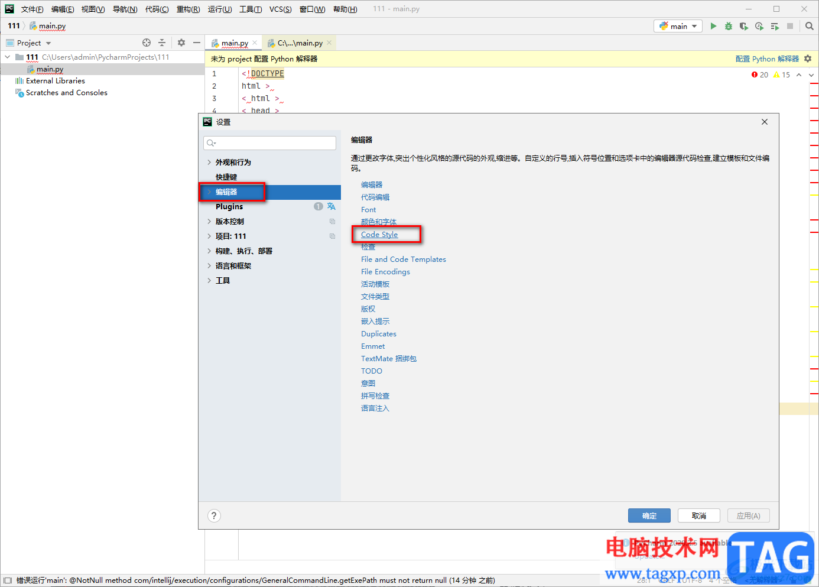
Task: Click main.py in the navigation breadcrumb
Action: [48, 26]
